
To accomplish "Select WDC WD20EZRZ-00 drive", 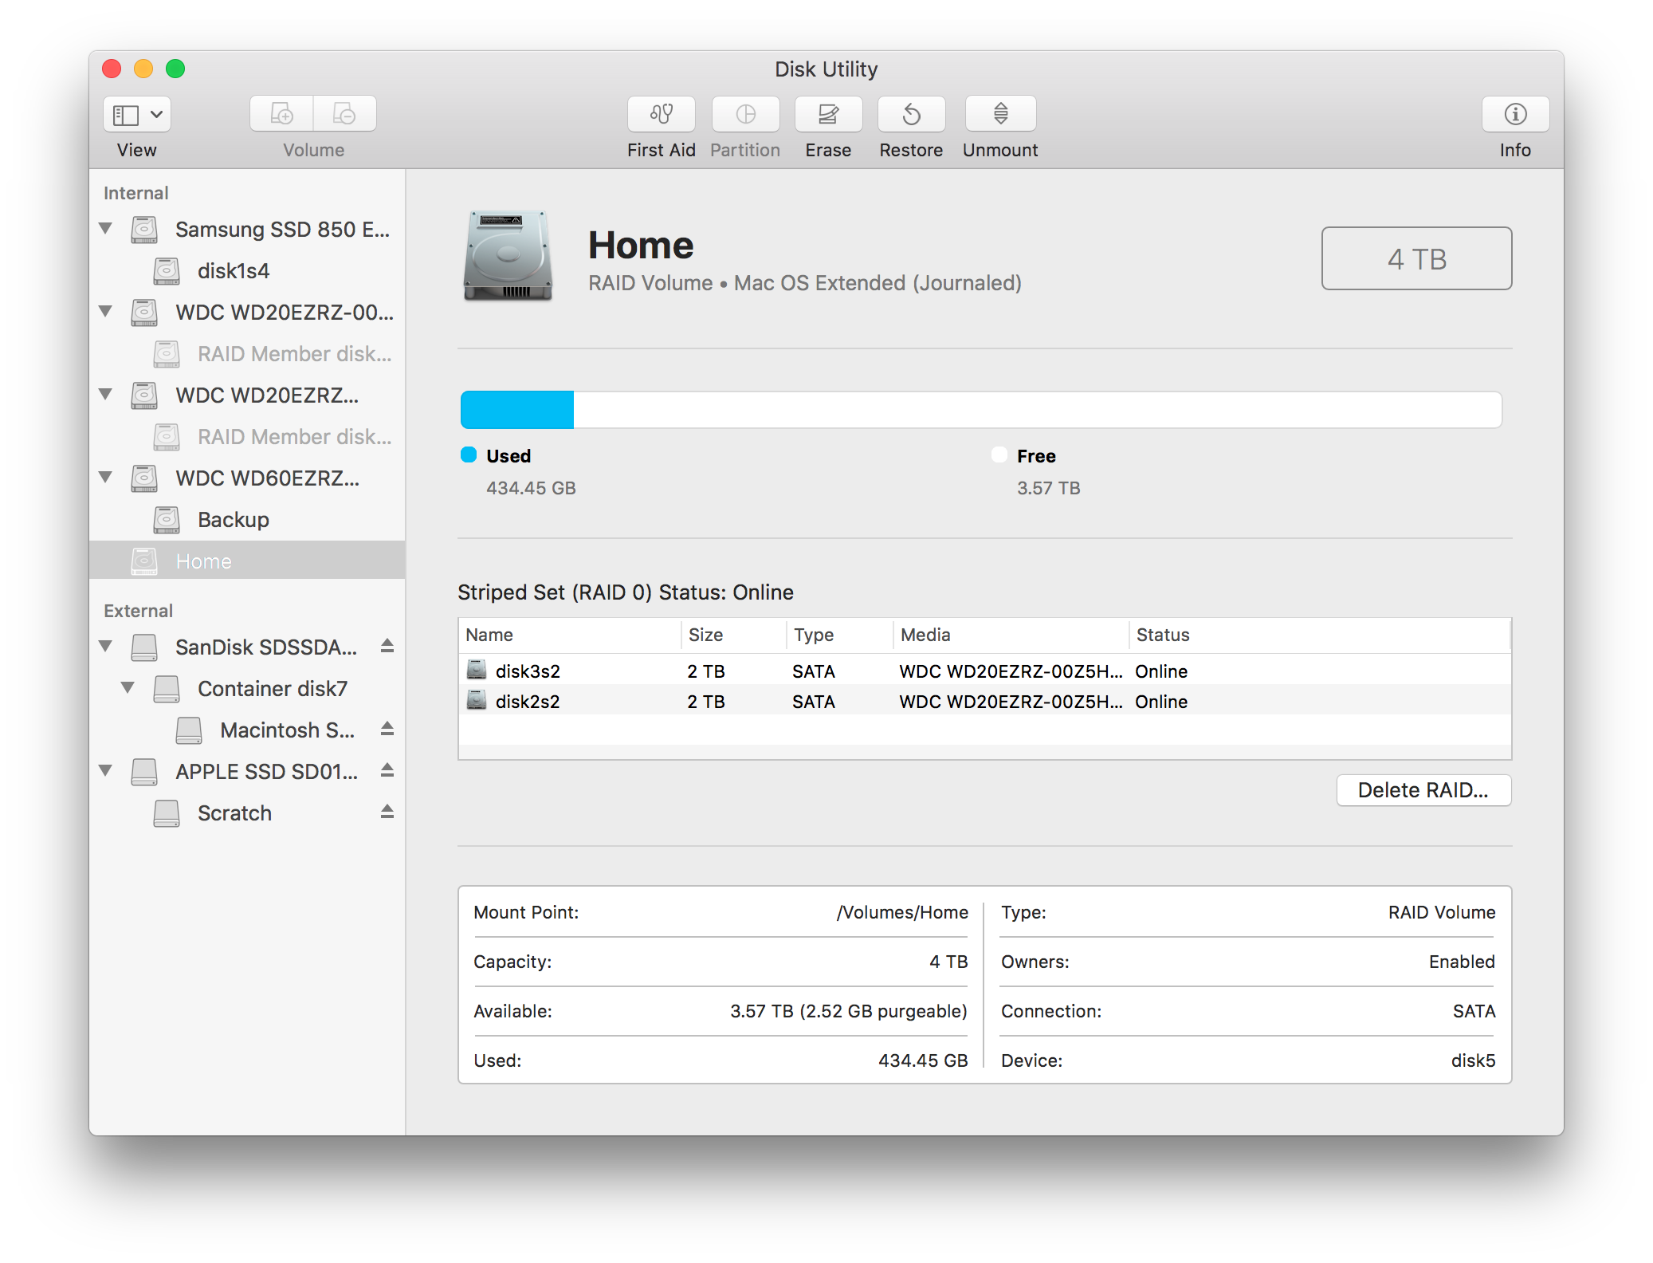I will (247, 313).
